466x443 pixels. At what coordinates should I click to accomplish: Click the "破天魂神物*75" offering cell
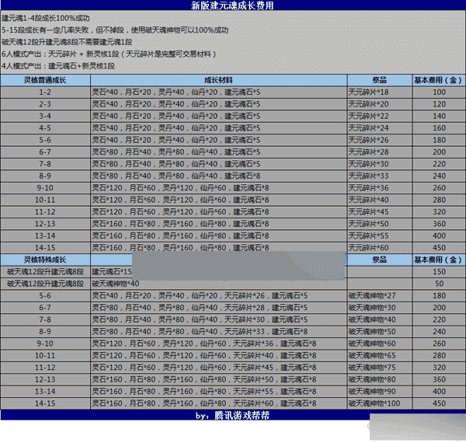(x=380, y=368)
